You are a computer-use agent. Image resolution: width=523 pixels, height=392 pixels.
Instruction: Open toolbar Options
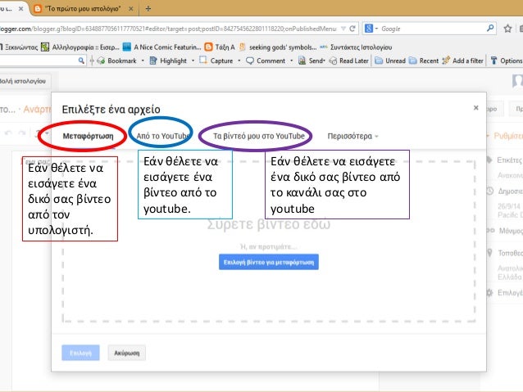pyautogui.click(x=507, y=61)
